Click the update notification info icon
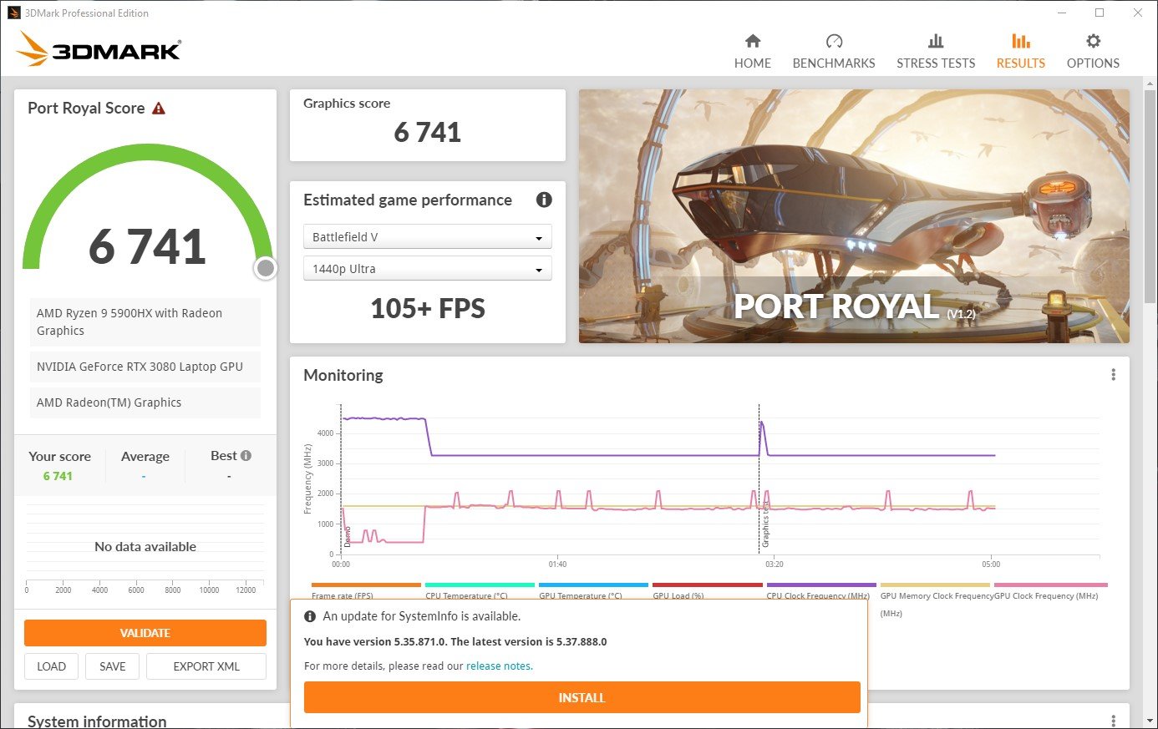 click(x=310, y=616)
